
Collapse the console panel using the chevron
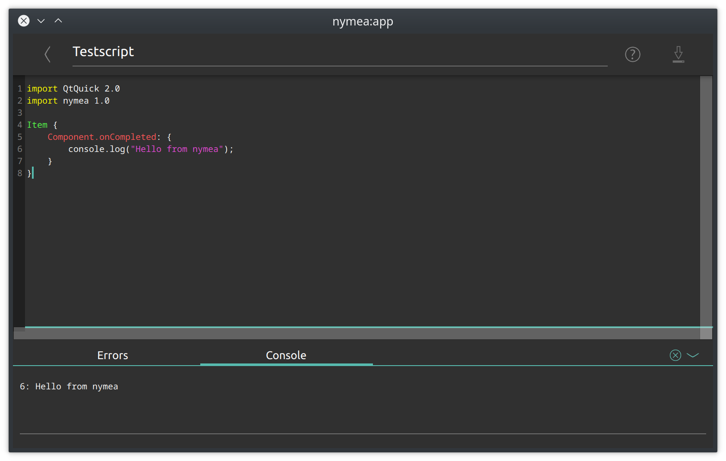point(693,355)
